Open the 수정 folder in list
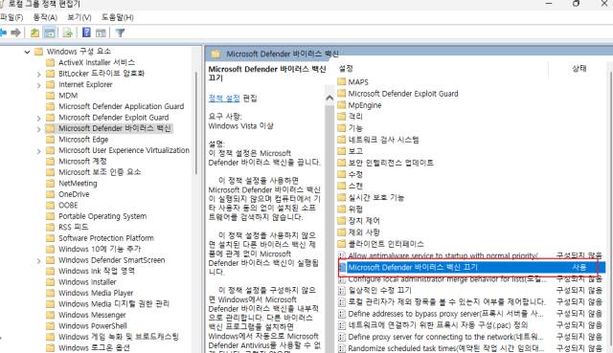This screenshot has height=353, width=613. tap(355, 174)
